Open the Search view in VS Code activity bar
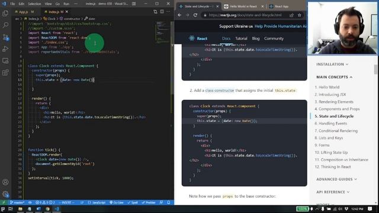379x213 pixels. (x=5, y=25)
